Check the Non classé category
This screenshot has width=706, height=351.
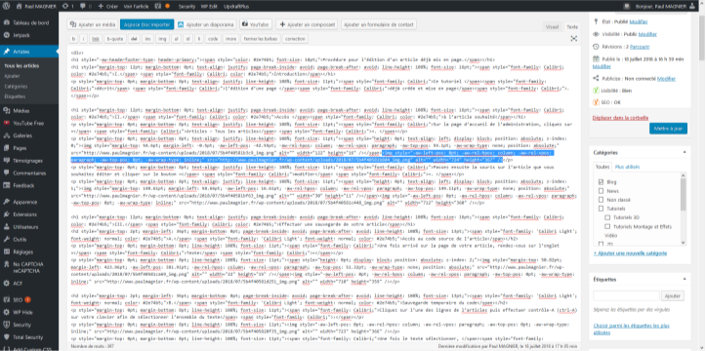(601, 200)
